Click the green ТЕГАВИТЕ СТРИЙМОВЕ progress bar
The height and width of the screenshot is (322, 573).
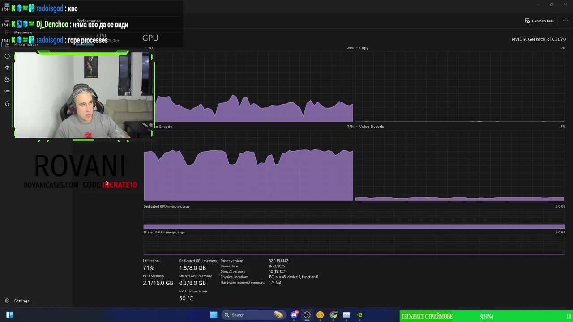[486, 316]
